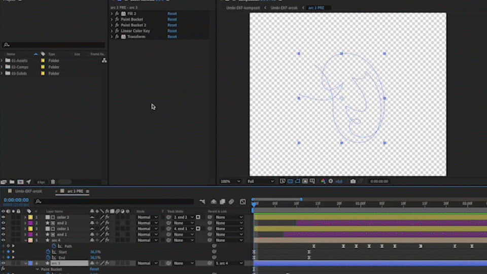Open the Graph Editor in timeline
The height and width of the screenshot is (274, 487).
pyautogui.click(x=243, y=202)
